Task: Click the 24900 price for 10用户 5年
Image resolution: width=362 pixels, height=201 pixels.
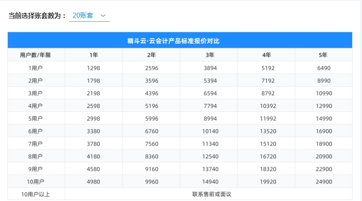Action: pyautogui.click(x=323, y=182)
